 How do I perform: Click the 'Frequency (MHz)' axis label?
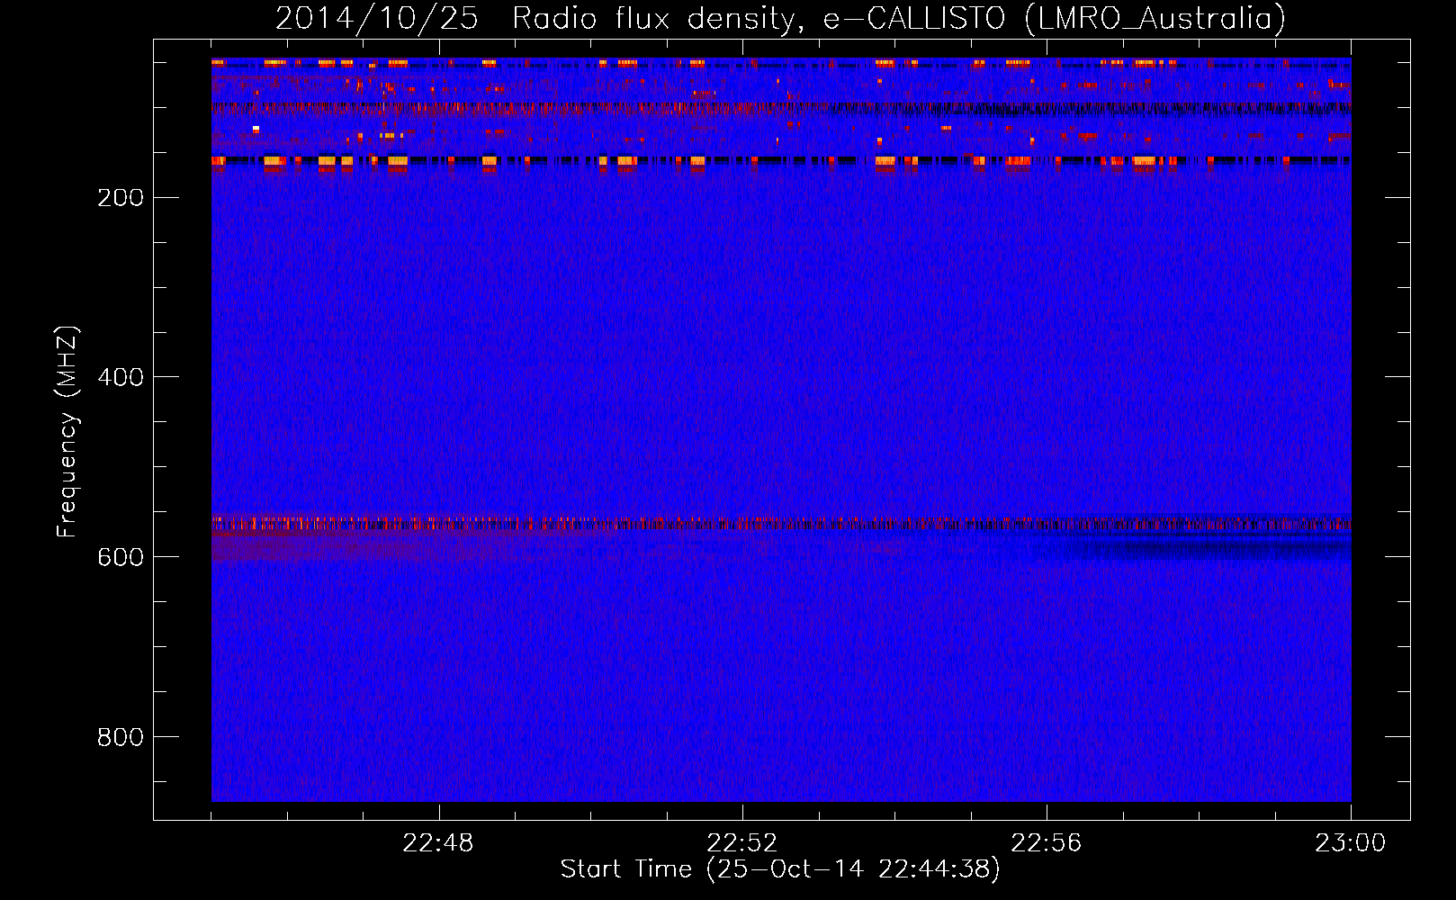67,431
